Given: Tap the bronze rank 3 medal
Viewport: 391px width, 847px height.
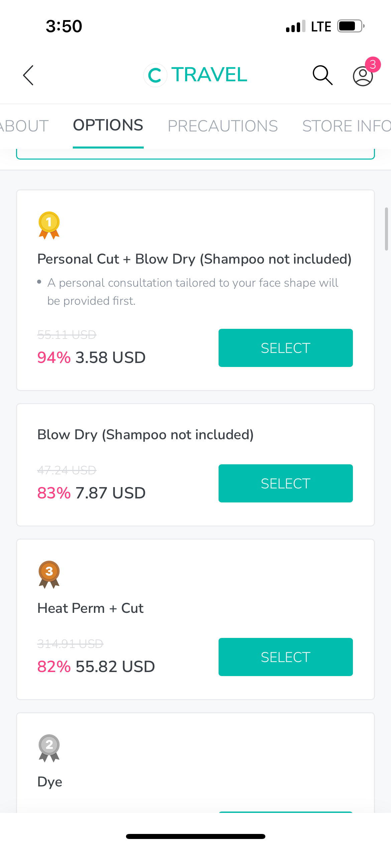Looking at the screenshot, I should (x=49, y=574).
